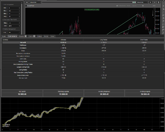Click the Position Management section header
This screenshot has height=132, width=165.
point(9,29)
